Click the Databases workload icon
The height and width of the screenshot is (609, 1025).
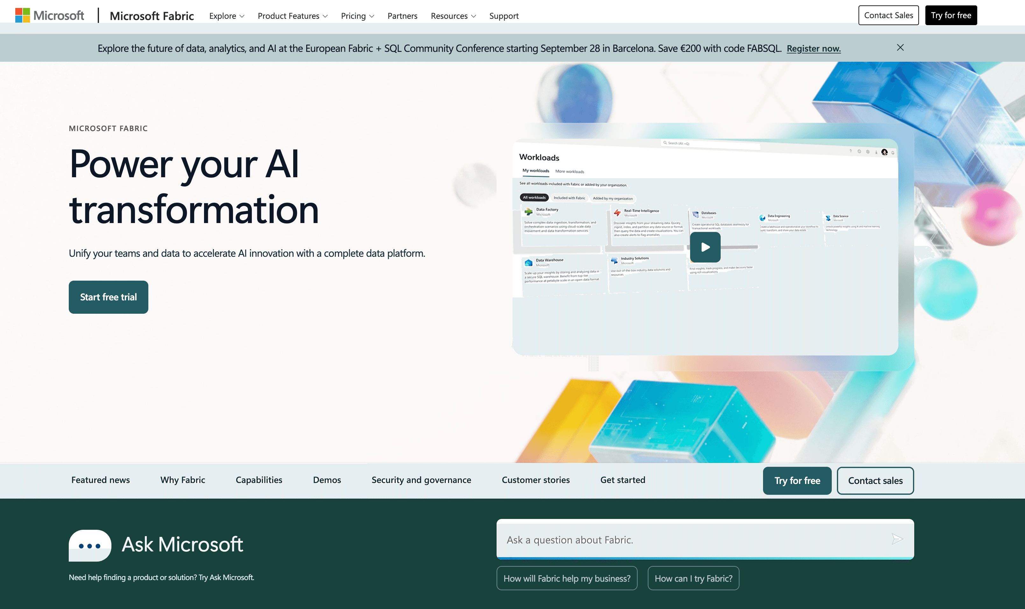(x=695, y=215)
